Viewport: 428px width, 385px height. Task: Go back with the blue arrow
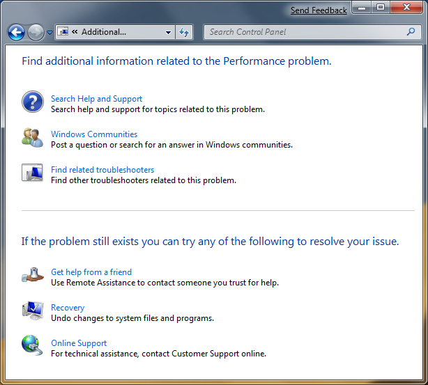coord(16,32)
